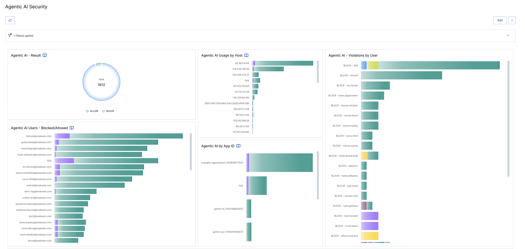The height and width of the screenshot is (249, 525).
Task: Open book icon next to Agentic AI by App ID
Action: click(238, 146)
